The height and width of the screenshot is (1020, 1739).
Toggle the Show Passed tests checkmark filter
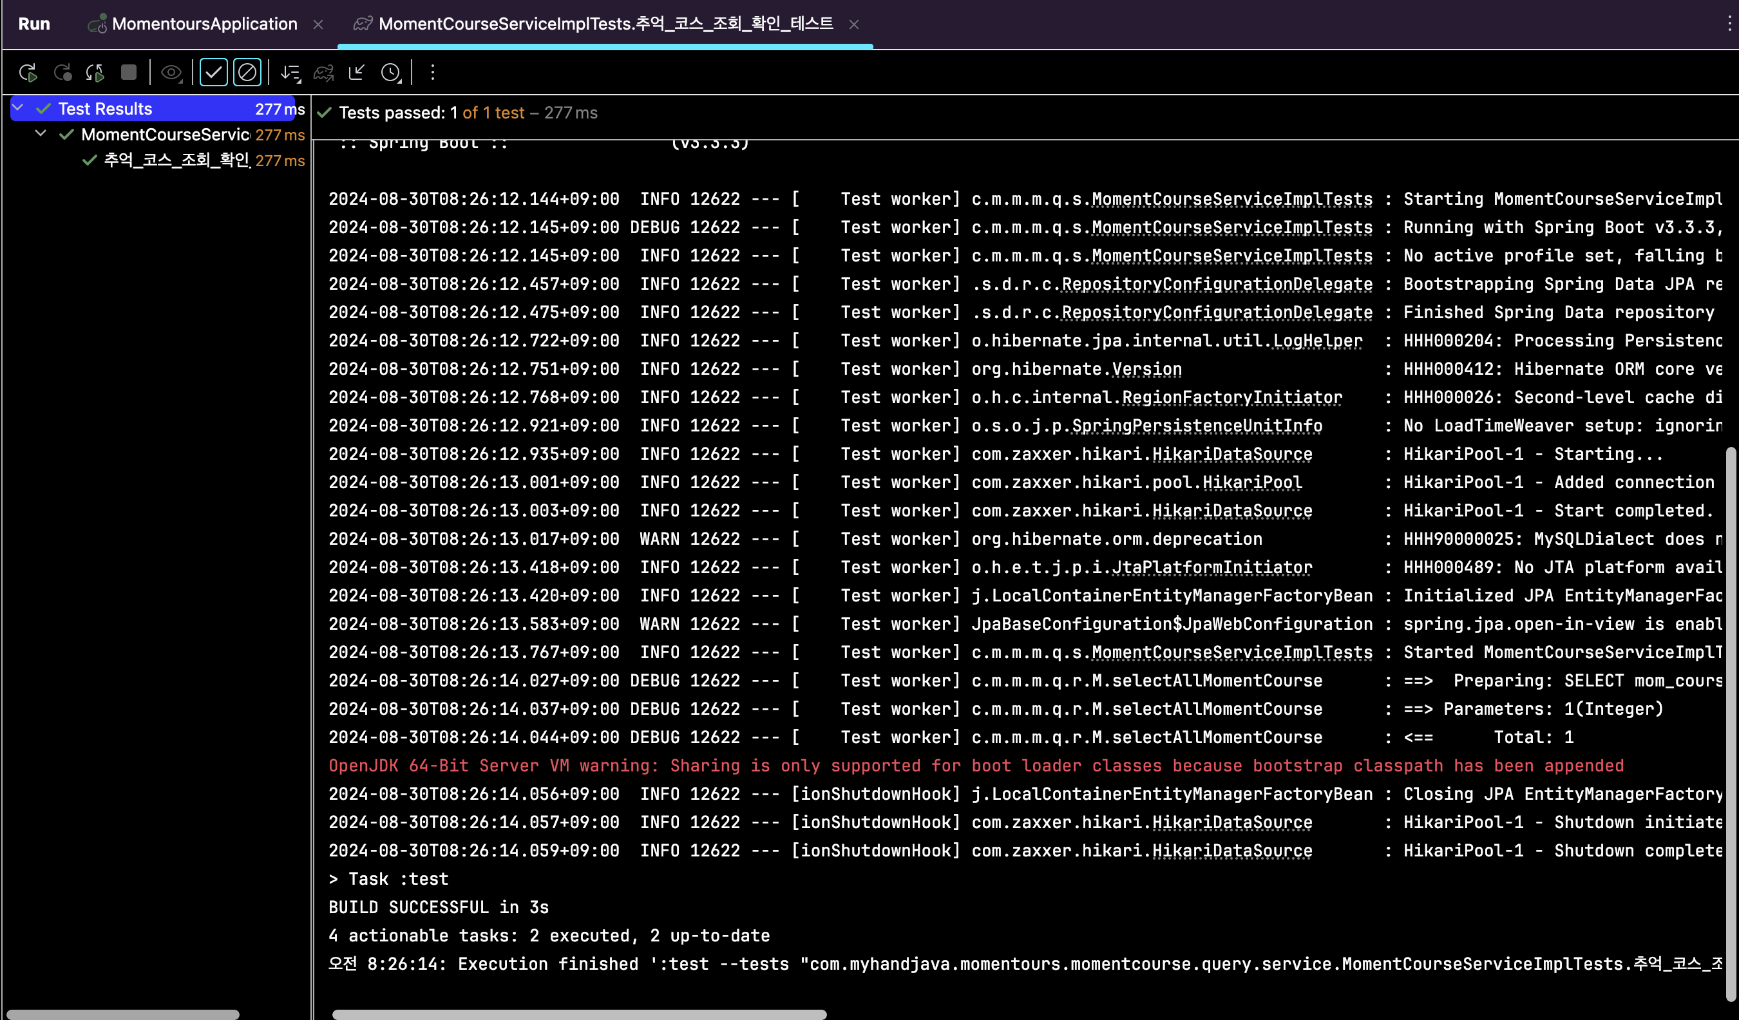213,73
